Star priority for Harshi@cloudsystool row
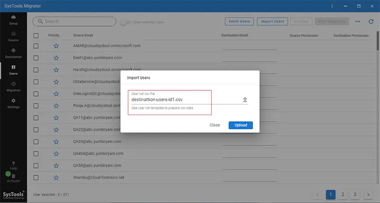Viewport: 380px width, 203px height. click(x=56, y=70)
